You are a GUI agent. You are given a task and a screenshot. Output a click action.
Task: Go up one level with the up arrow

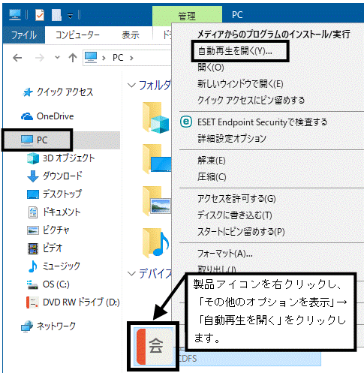73,58
